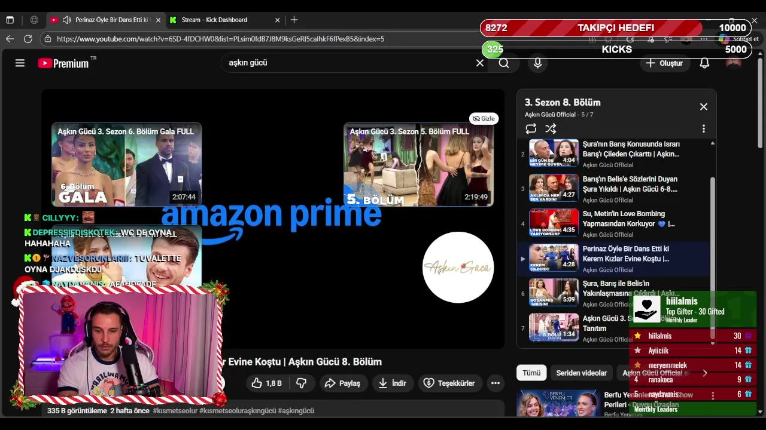Play the 1:34 Tanıtım playlist thumbnail
This screenshot has width=766, height=430.
(554, 327)
